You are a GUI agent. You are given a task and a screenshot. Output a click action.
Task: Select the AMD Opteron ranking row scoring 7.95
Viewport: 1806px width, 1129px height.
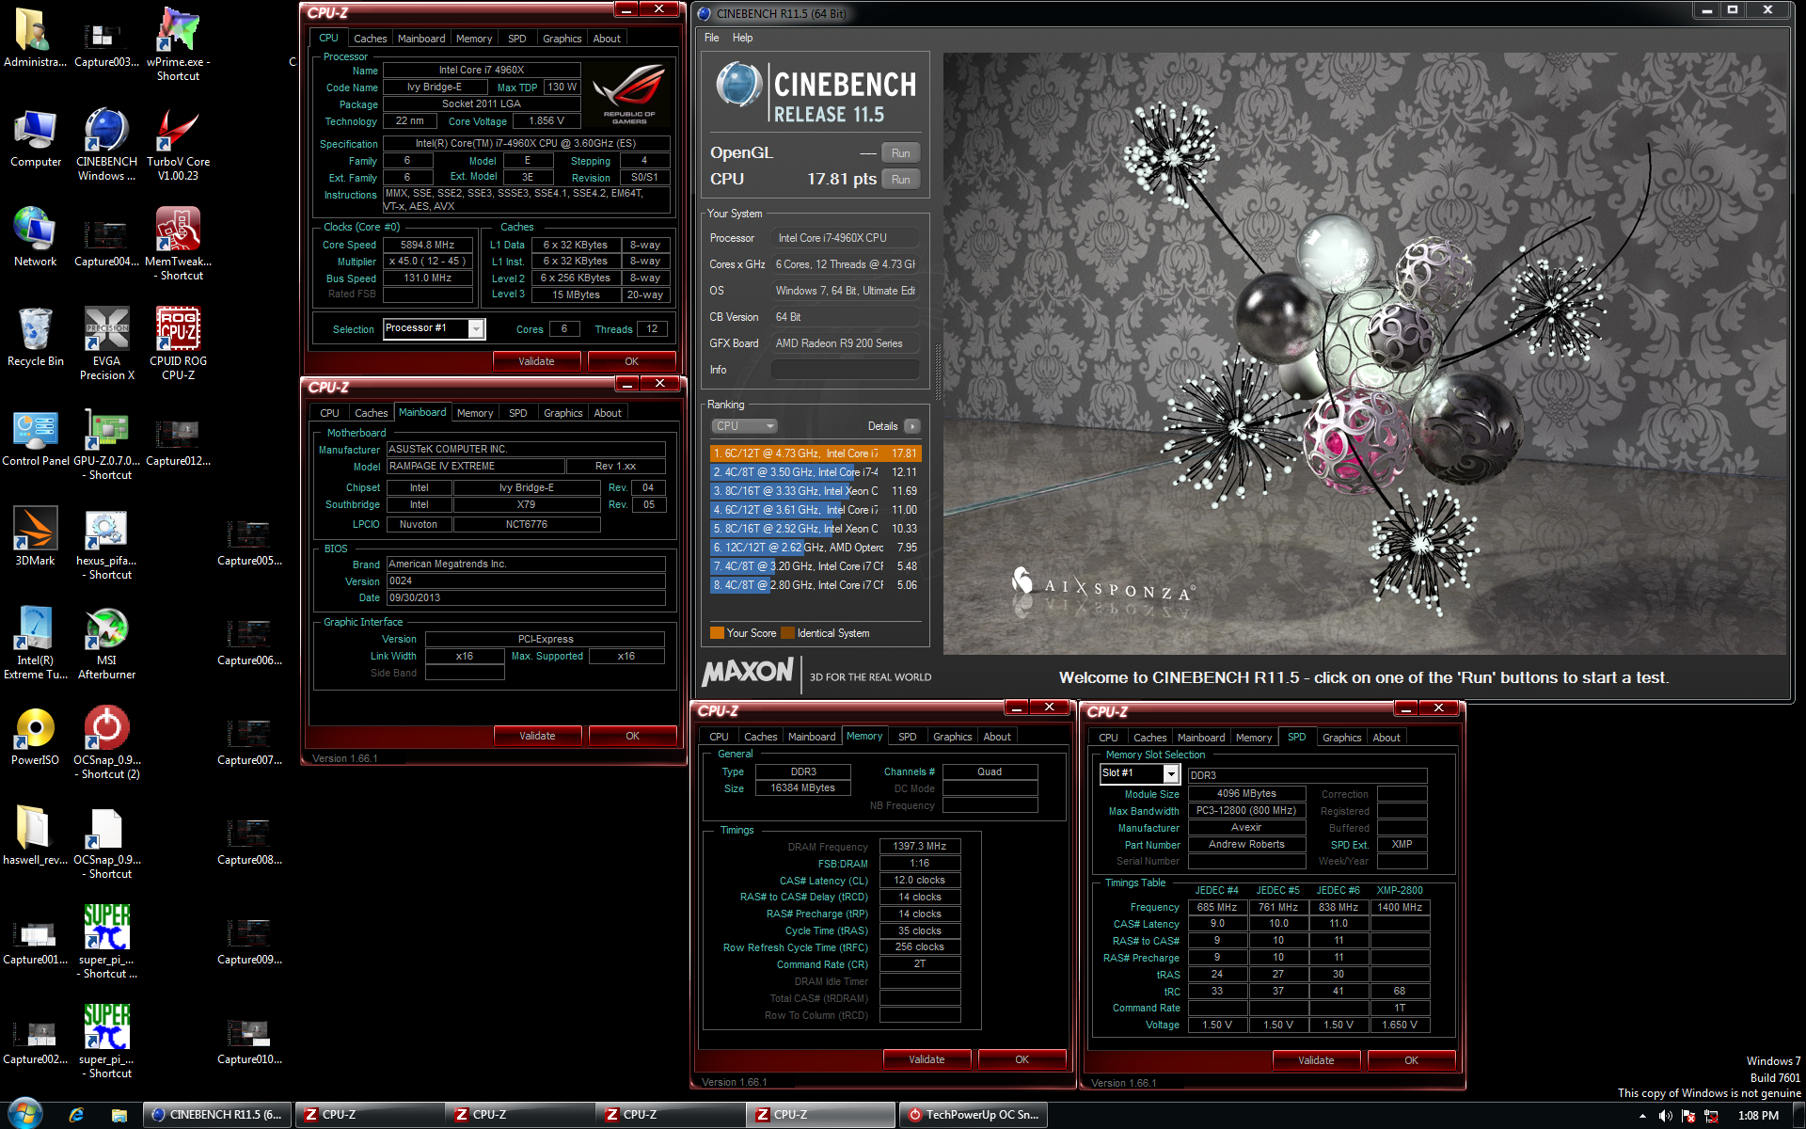815,548
